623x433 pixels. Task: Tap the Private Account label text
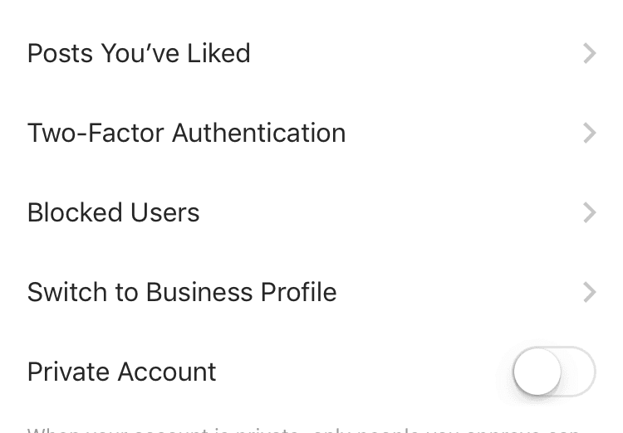point(121,372)
